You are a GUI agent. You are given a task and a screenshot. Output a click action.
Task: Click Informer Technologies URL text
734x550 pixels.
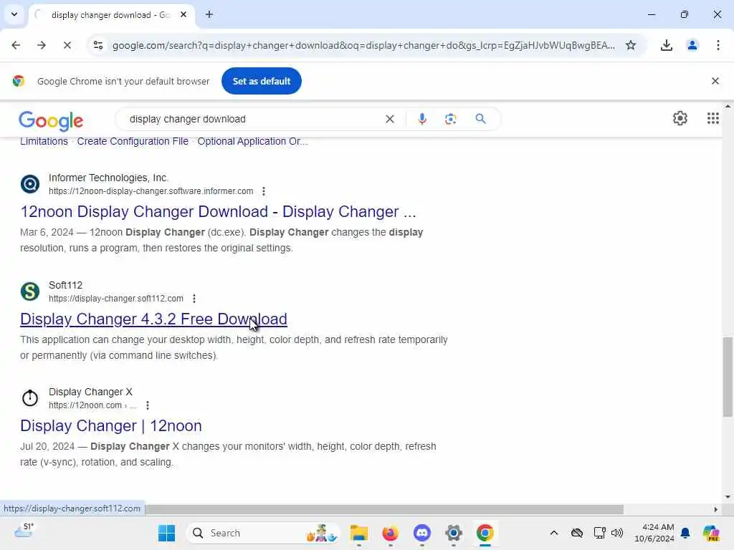151,191
